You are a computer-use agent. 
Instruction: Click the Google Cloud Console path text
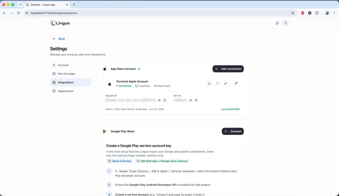point(157,171)
